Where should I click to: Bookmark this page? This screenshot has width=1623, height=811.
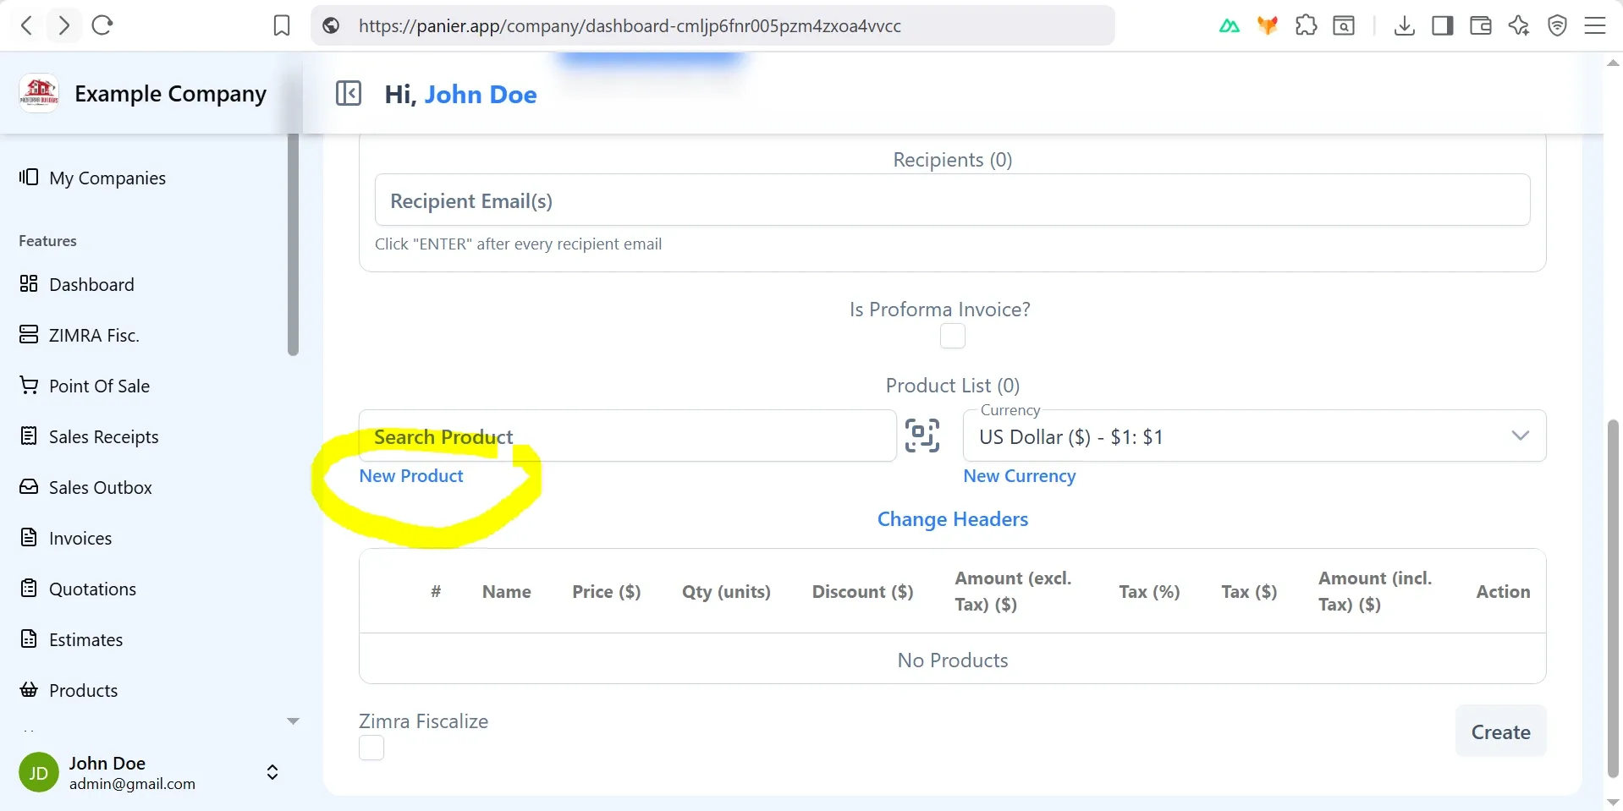click(x=282, y=25)
